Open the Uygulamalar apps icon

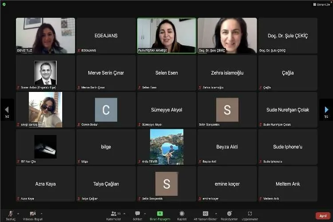pos(250,215)
